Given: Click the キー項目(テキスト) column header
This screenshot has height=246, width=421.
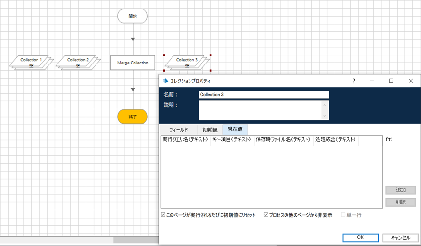Looking at the screenshot, I should (x=232, y=139).
